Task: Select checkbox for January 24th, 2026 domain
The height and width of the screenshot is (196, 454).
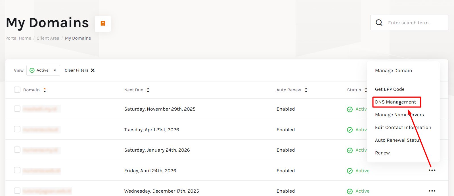Action: click(17, 150)
